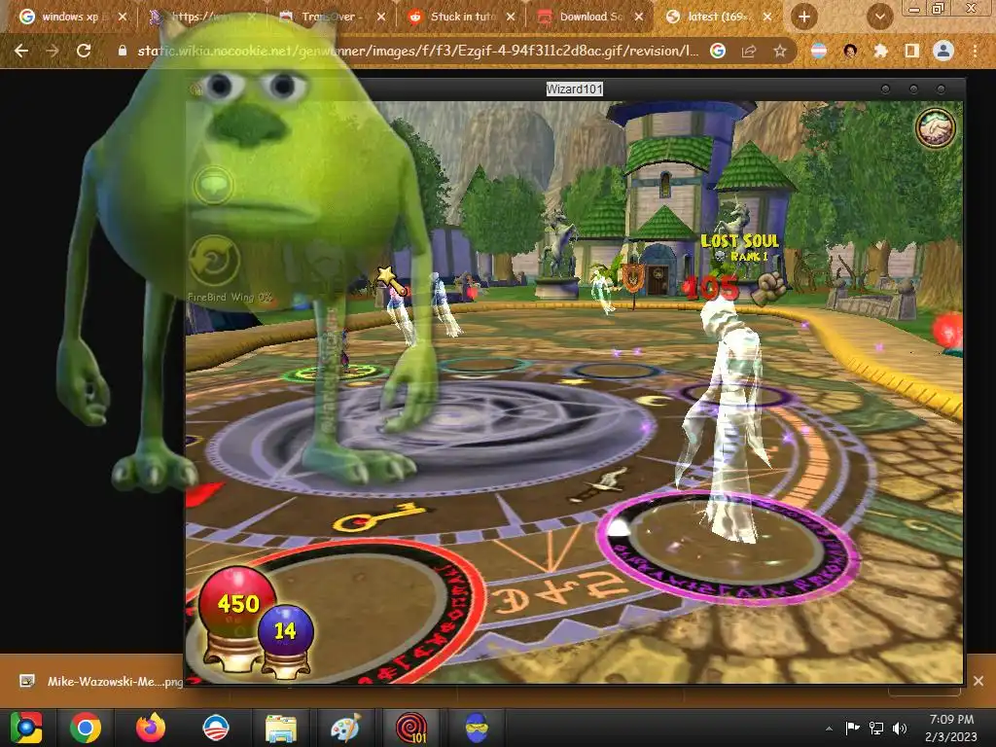Open Wizard101 spiral icon on the taskbar

[411, 728]
